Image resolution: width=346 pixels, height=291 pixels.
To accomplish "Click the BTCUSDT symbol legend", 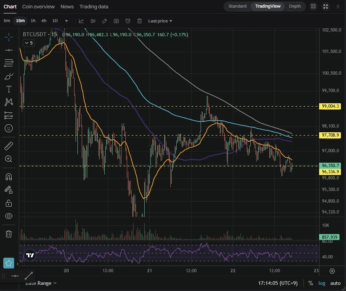I will tap(35, 34).
